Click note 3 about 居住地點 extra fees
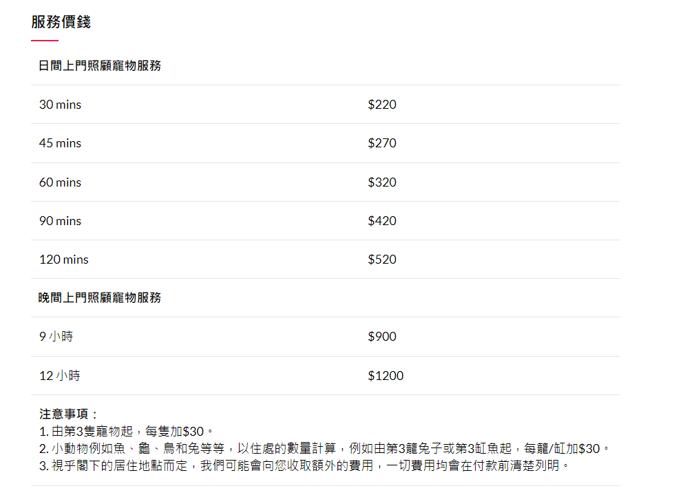The width and height of the screenshot is (694, 495). pyautogui.click(x=304, y=466)
